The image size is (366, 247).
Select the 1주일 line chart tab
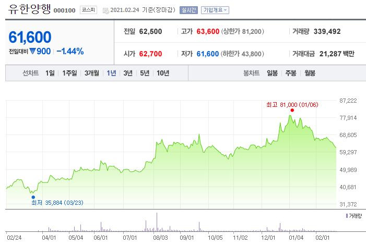click(x=69, y=73)
